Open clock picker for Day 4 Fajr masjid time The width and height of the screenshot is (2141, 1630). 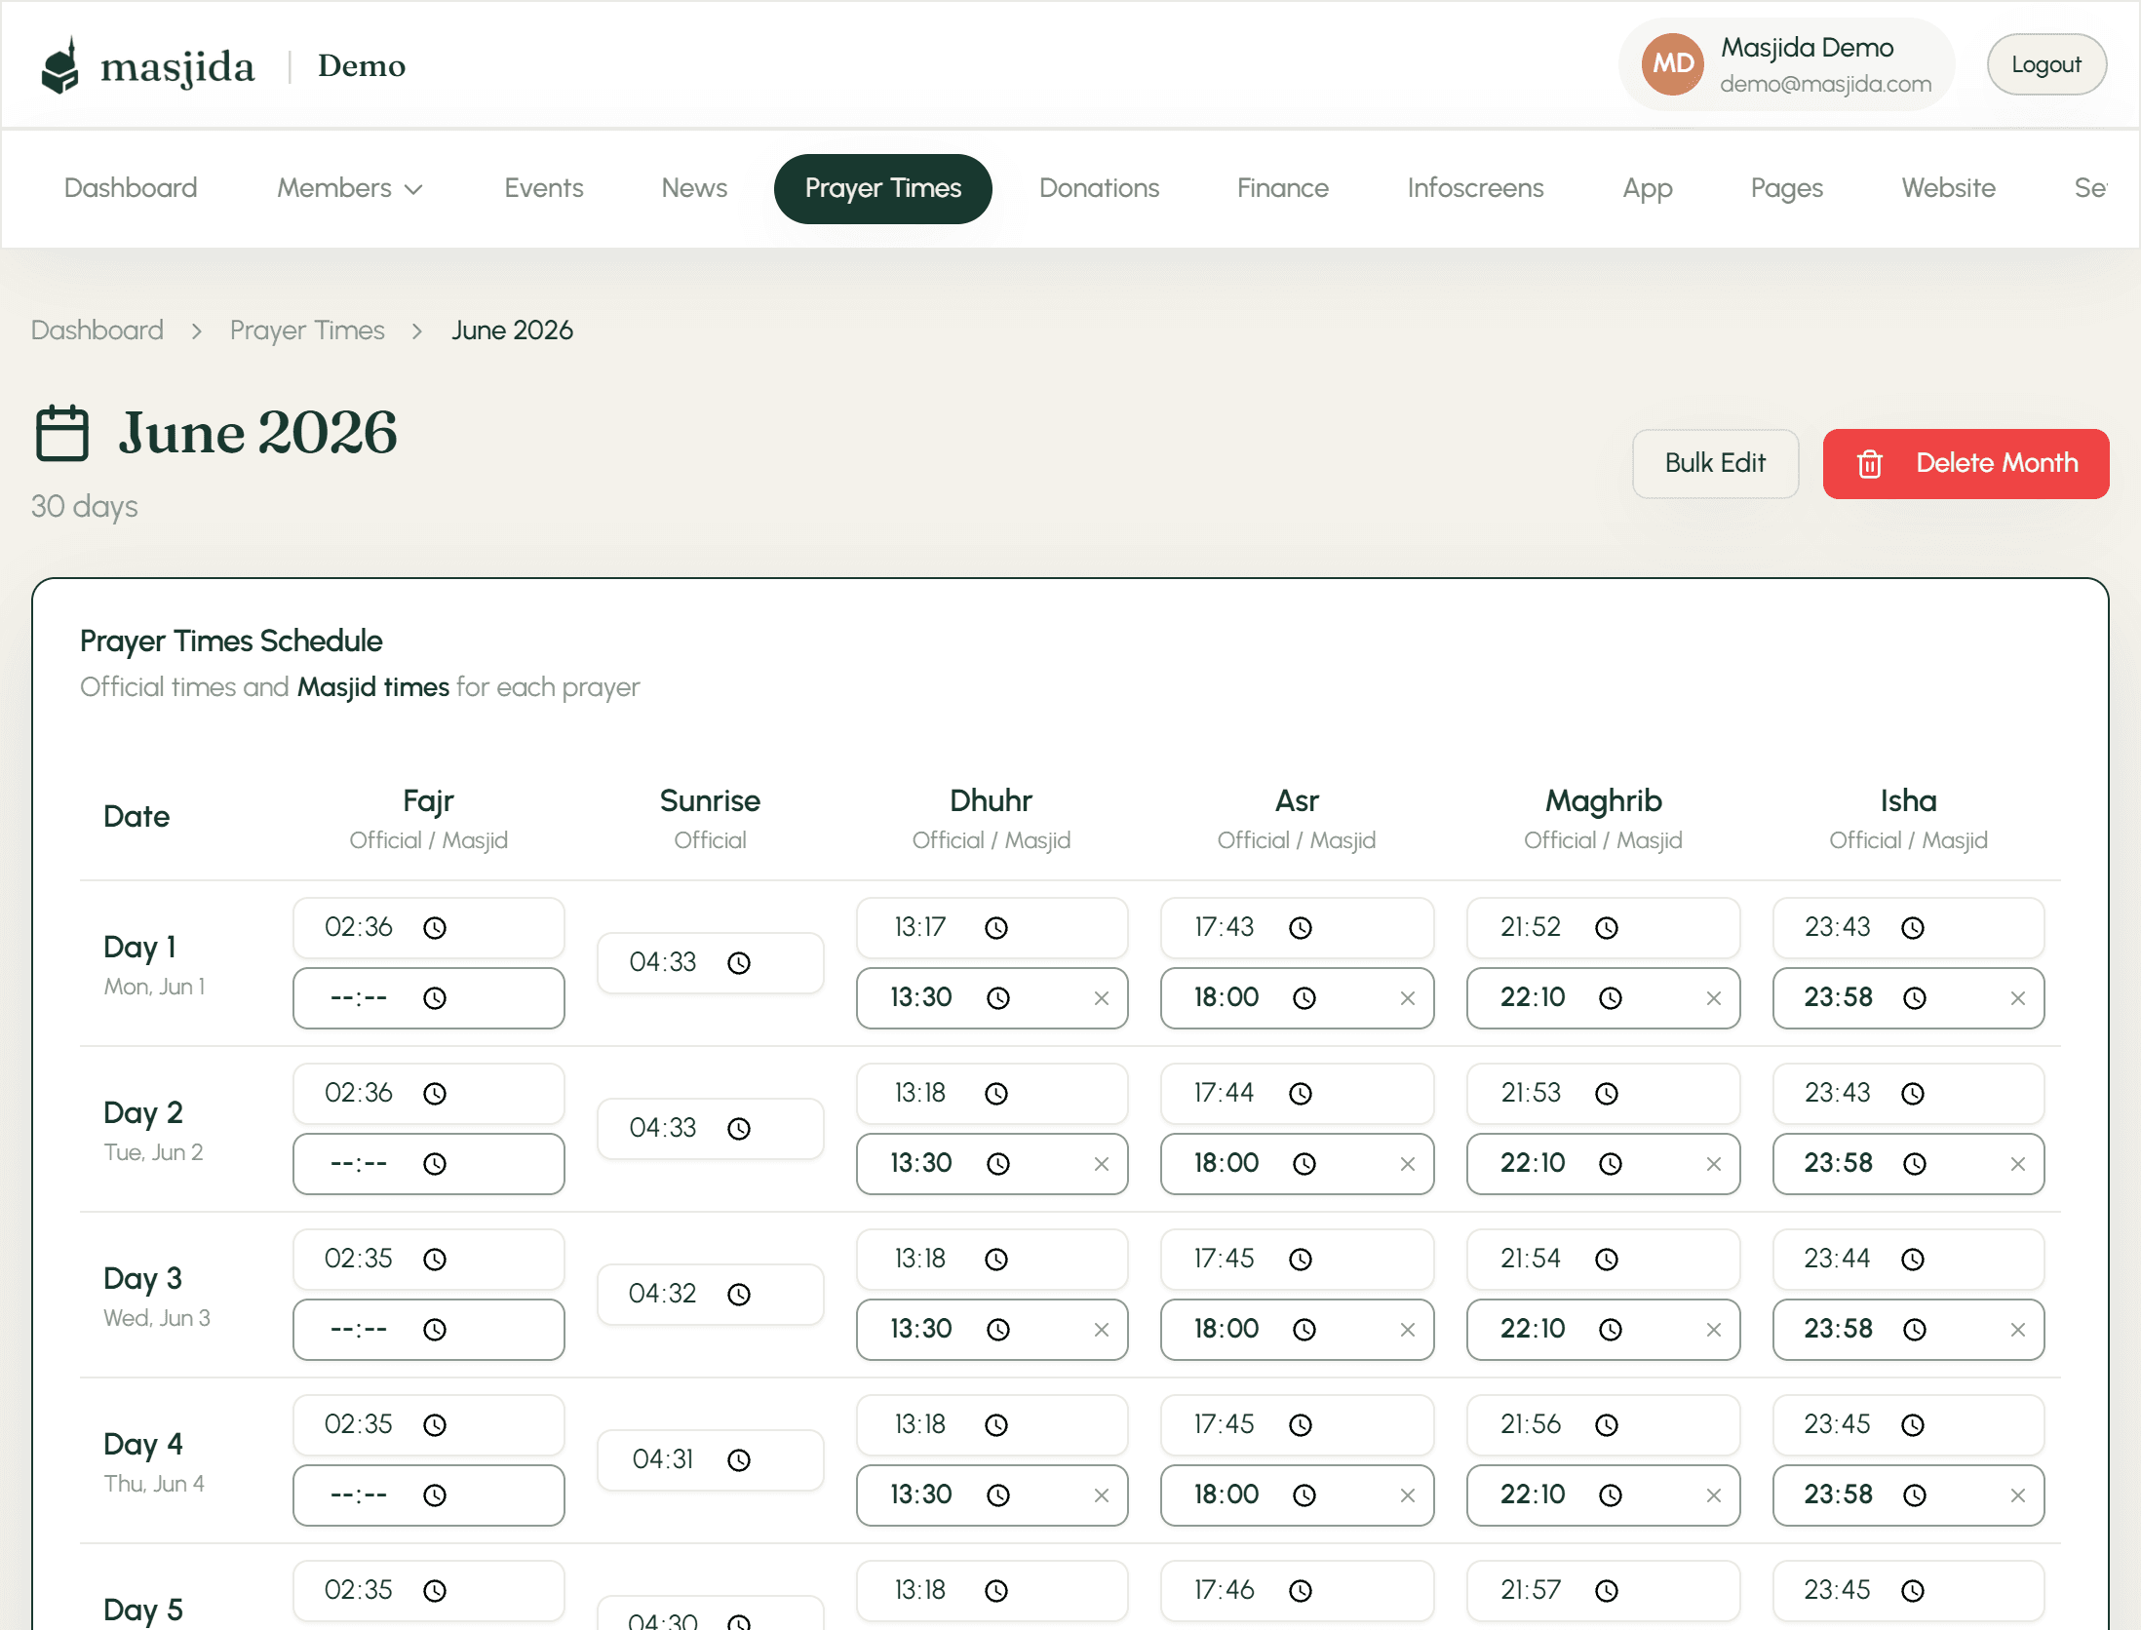click(x=435, y=1494)
